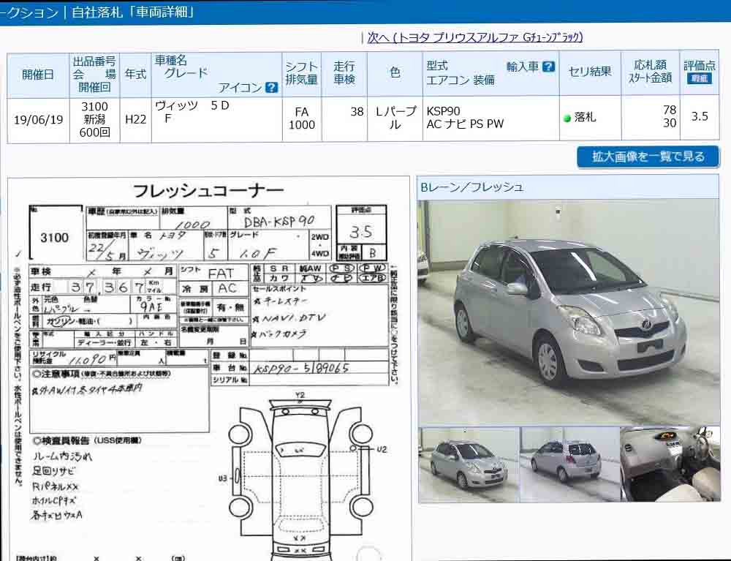Click the 年式 column header

coord(136,75)
